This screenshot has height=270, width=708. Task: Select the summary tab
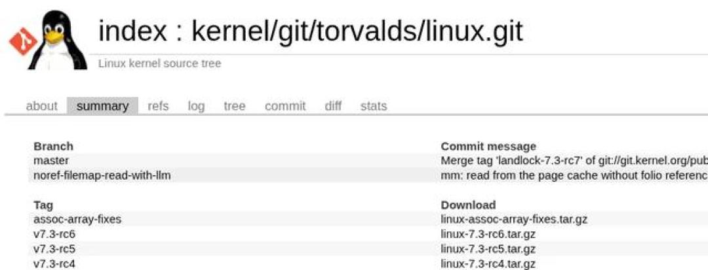tap(102, 106)
